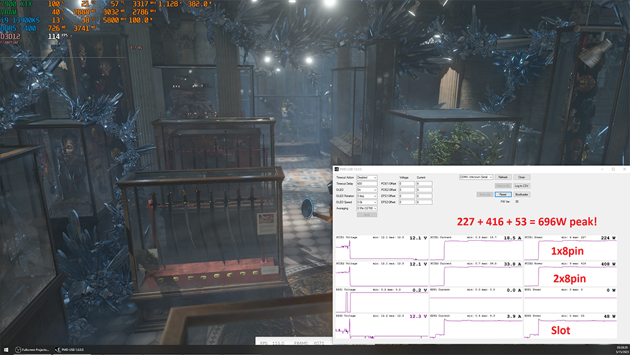Click the 408 W PCIE2 power reading
Image resolution: width=630 pixels, height=355 pixels.
click(608, 264)
